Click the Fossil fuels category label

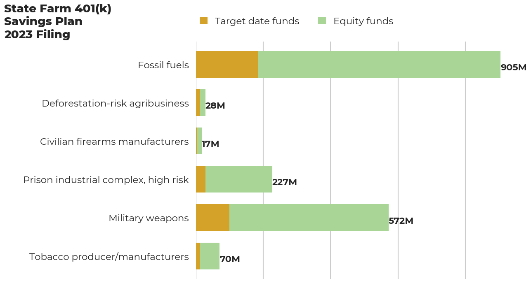[163, 65]
